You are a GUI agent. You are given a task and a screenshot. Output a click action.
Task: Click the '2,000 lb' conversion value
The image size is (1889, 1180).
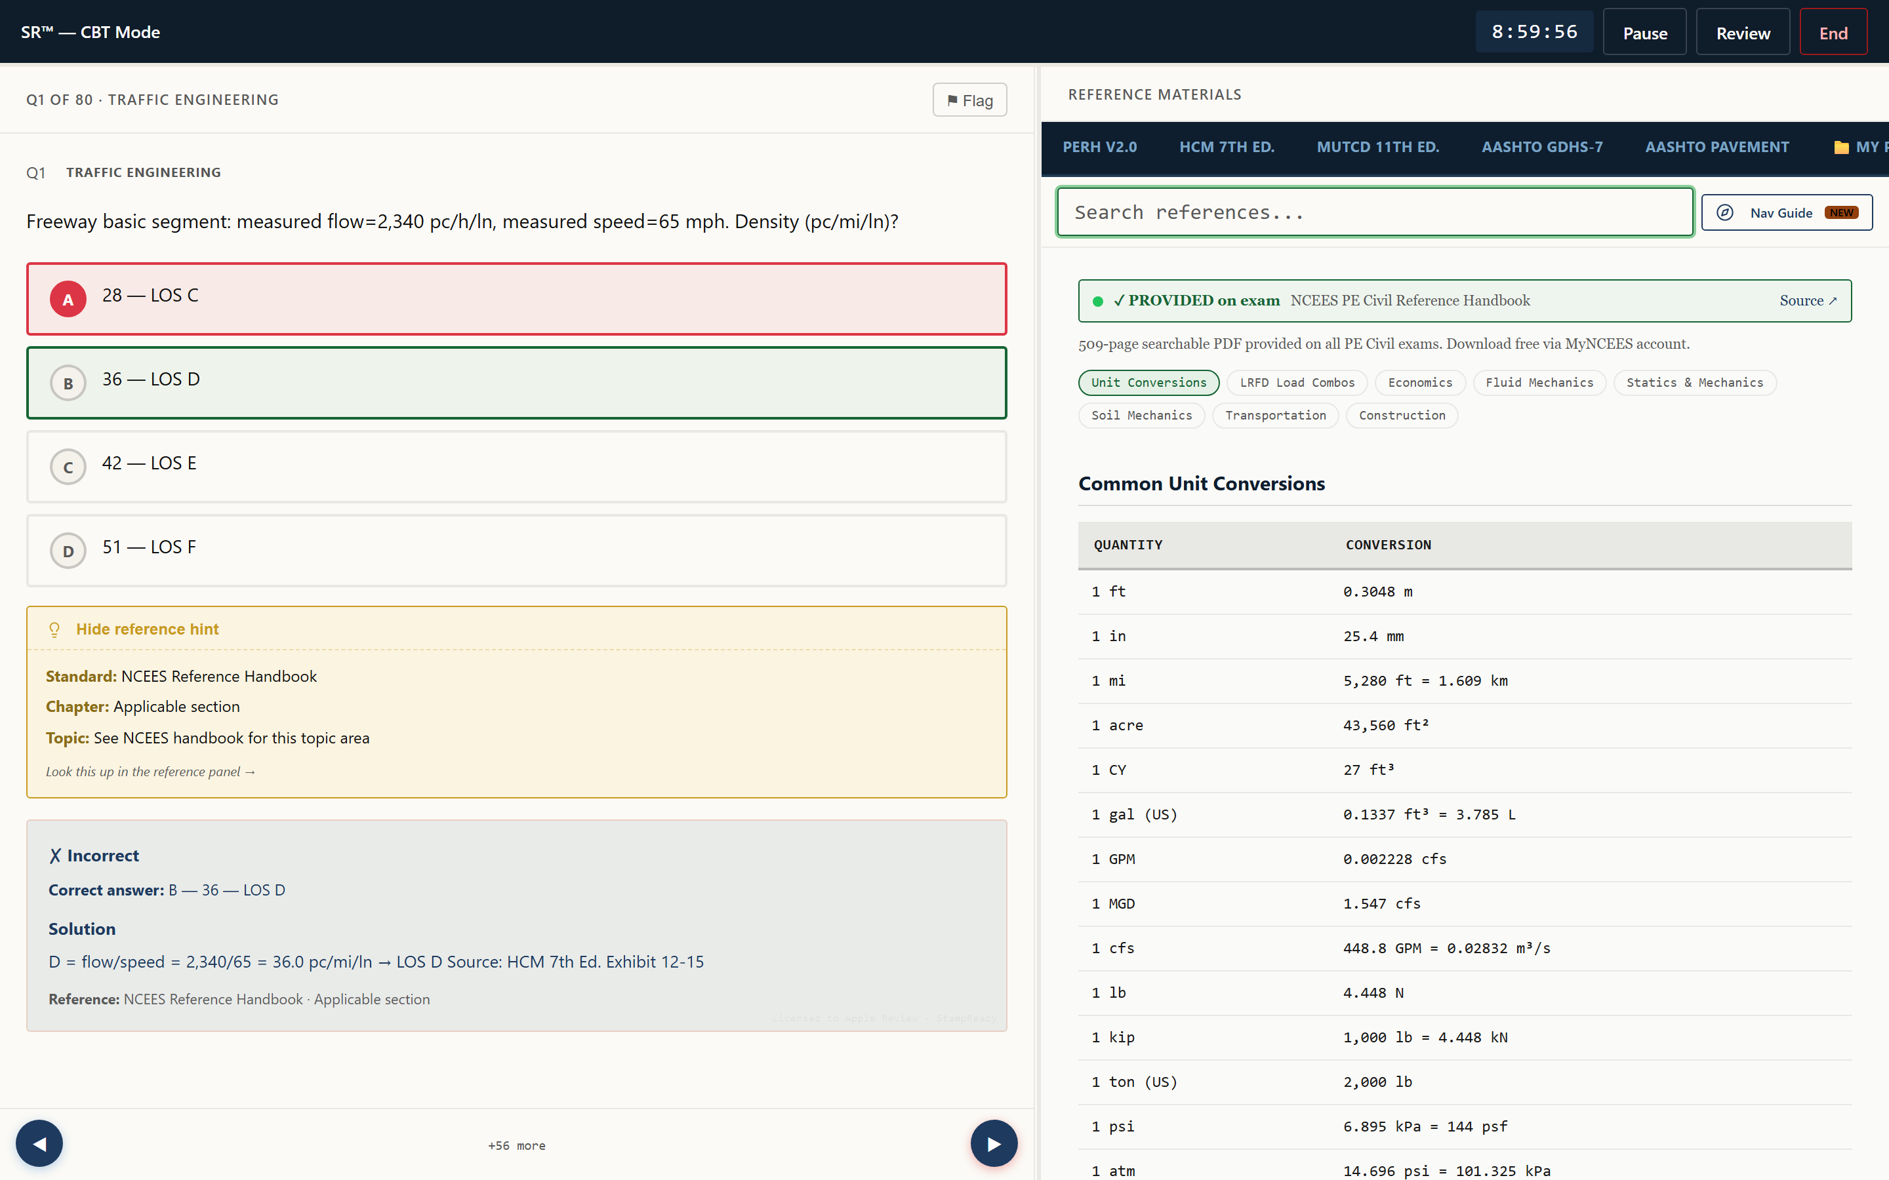point(1377,1082)
